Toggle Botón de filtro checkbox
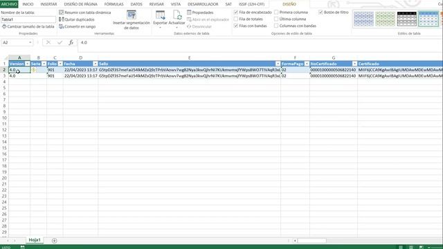Screen dimensions: 443x249 click(x=320, y=12)
